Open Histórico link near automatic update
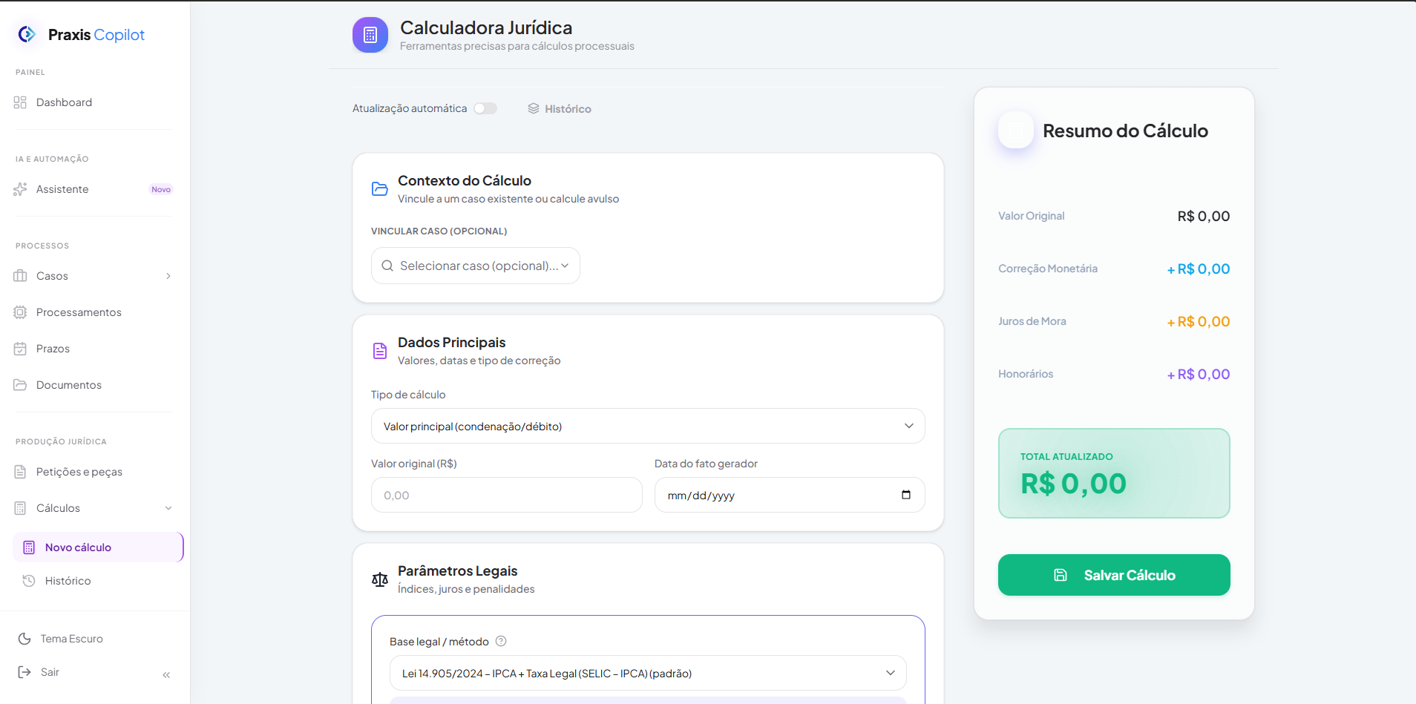 coord(560,109)
